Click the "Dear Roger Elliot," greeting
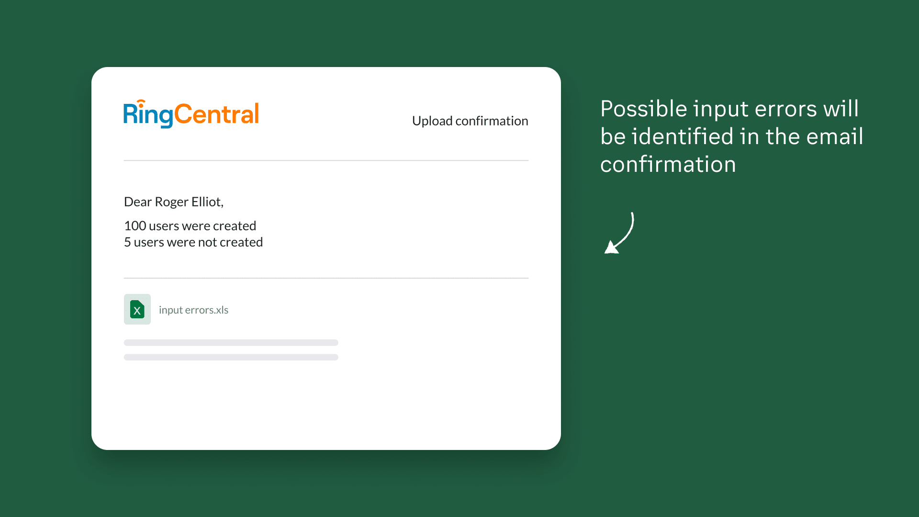919x517 pixels. click(174, 202)
